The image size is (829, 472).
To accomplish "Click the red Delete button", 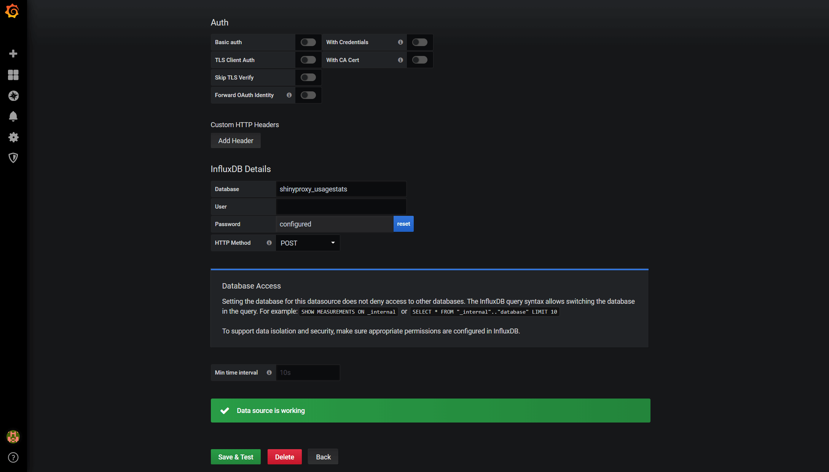I will (x=284, y=457).
